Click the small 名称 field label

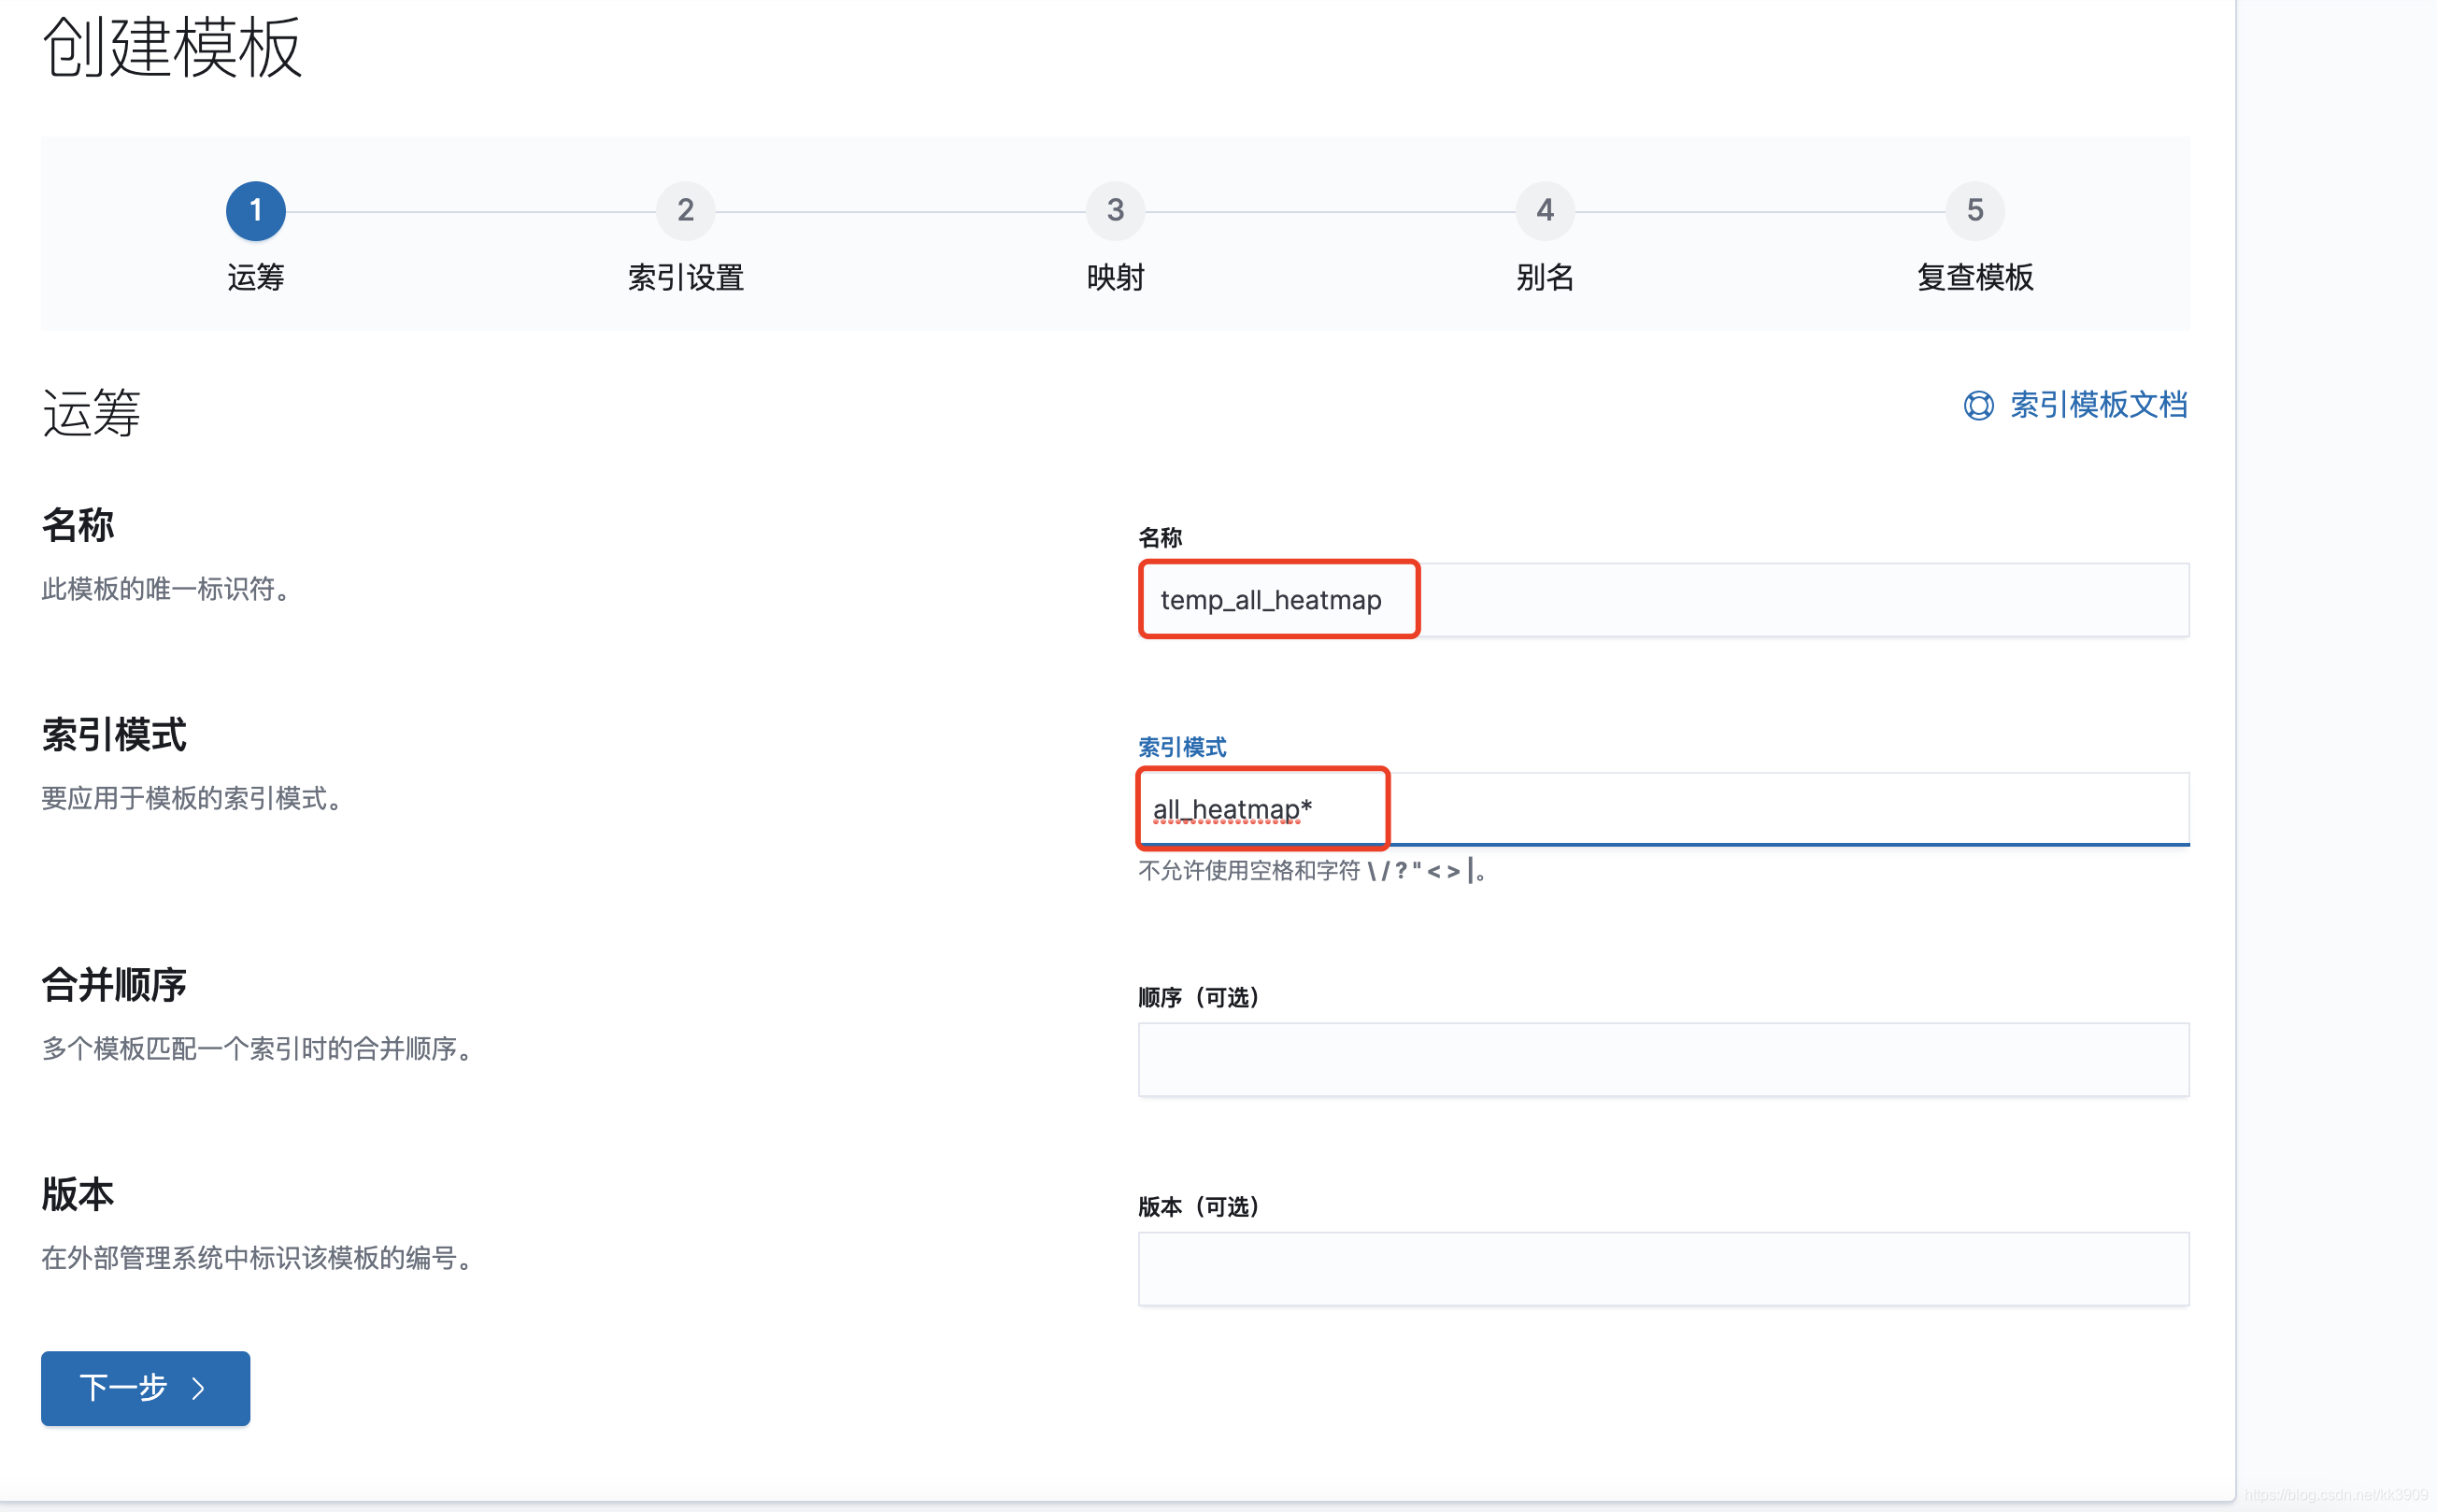[1160, 538]
